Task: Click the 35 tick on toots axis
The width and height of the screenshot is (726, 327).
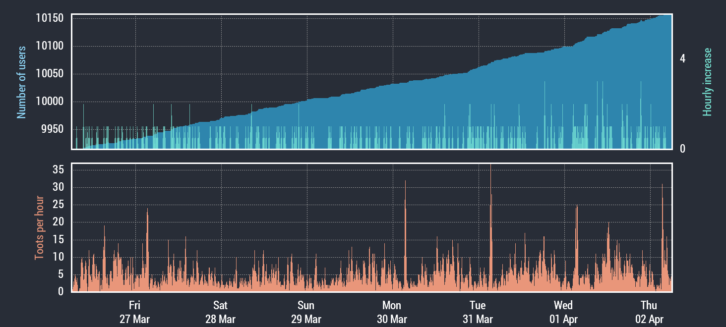Action: pos(58,170)
